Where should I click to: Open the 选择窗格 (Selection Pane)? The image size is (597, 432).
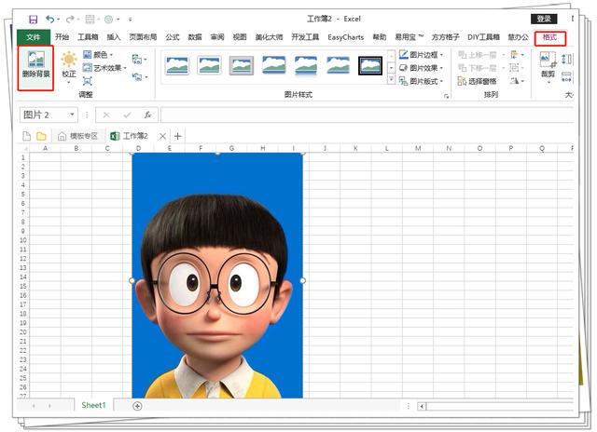[x=478, y=81]
